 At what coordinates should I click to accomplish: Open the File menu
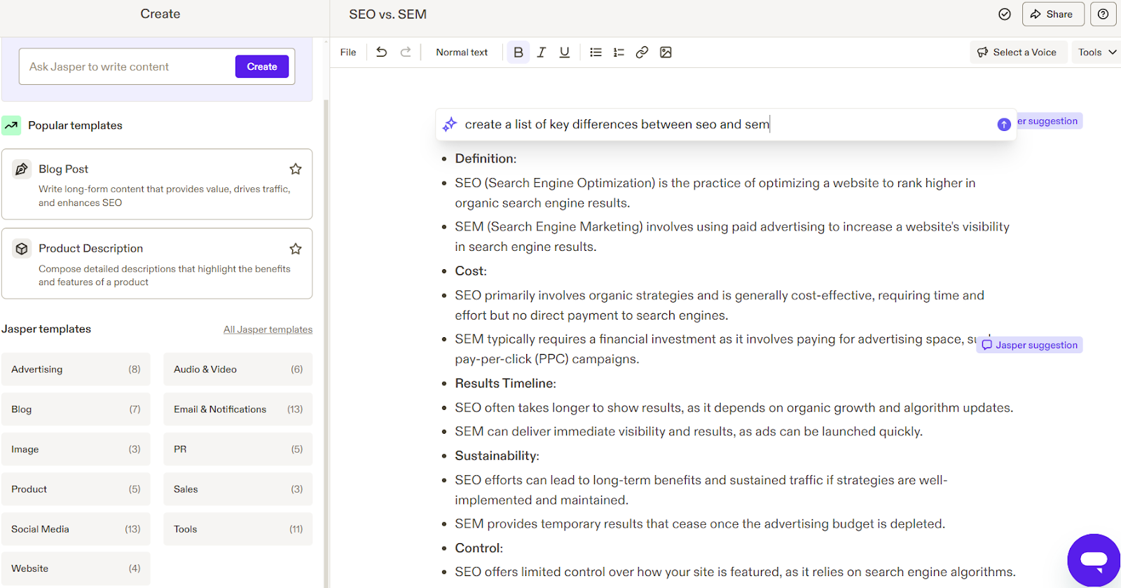pyautogui.click(x=348, y=52)
